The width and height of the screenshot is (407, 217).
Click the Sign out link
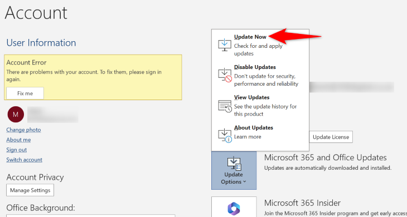point(17,150)
